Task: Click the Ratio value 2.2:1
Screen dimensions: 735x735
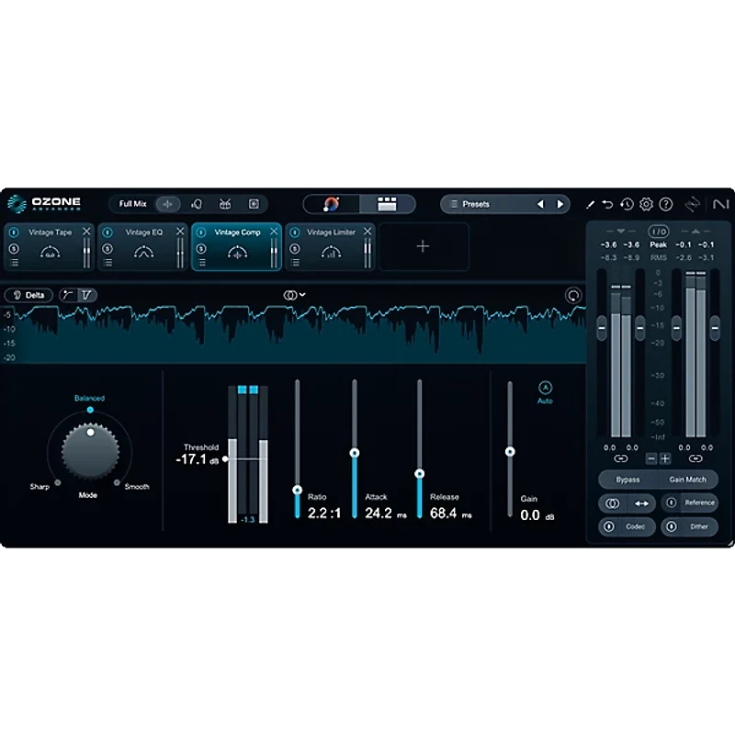Action: point(324,514)
